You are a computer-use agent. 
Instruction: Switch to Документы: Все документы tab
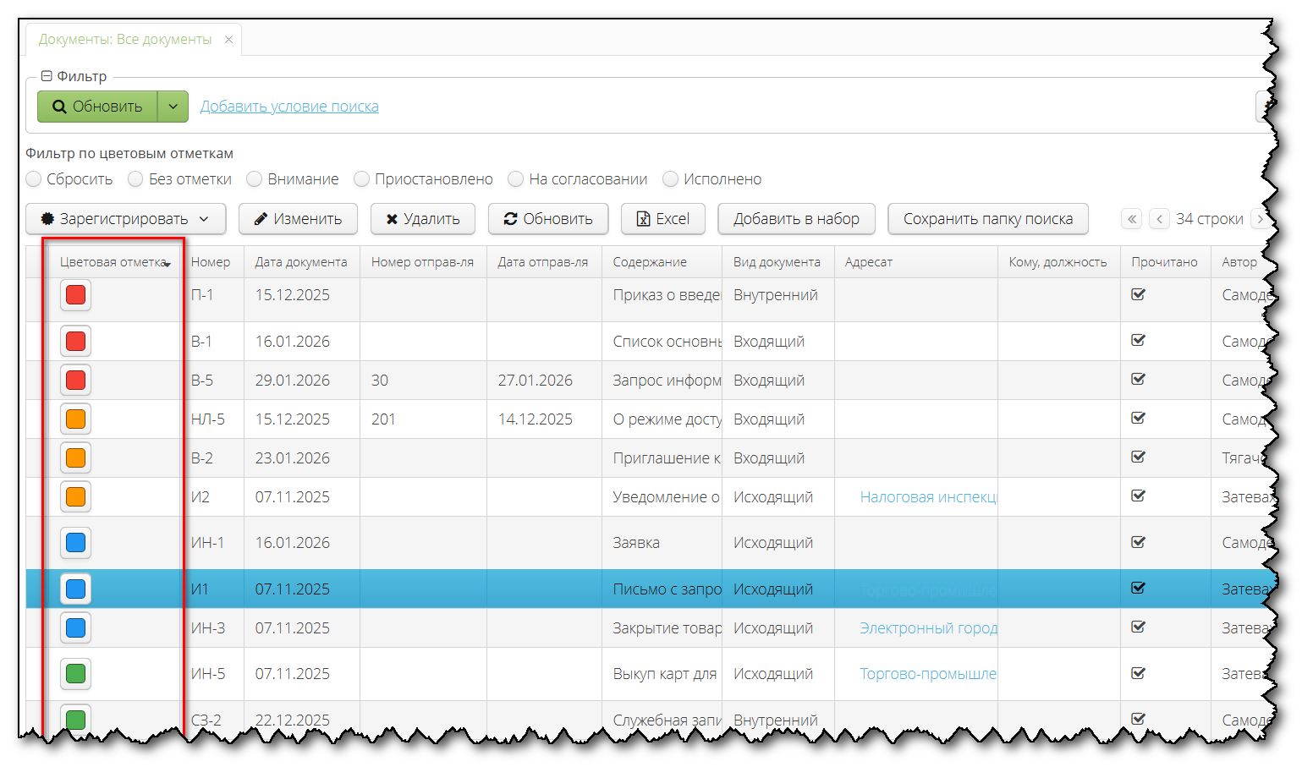click(x=125, y=40)
